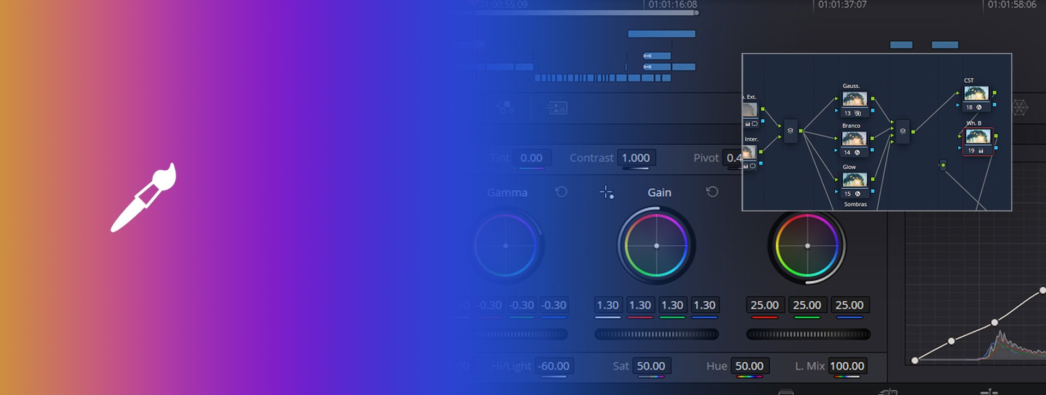
Task: Click the Inter. node thumbnail
Action: 749,152
